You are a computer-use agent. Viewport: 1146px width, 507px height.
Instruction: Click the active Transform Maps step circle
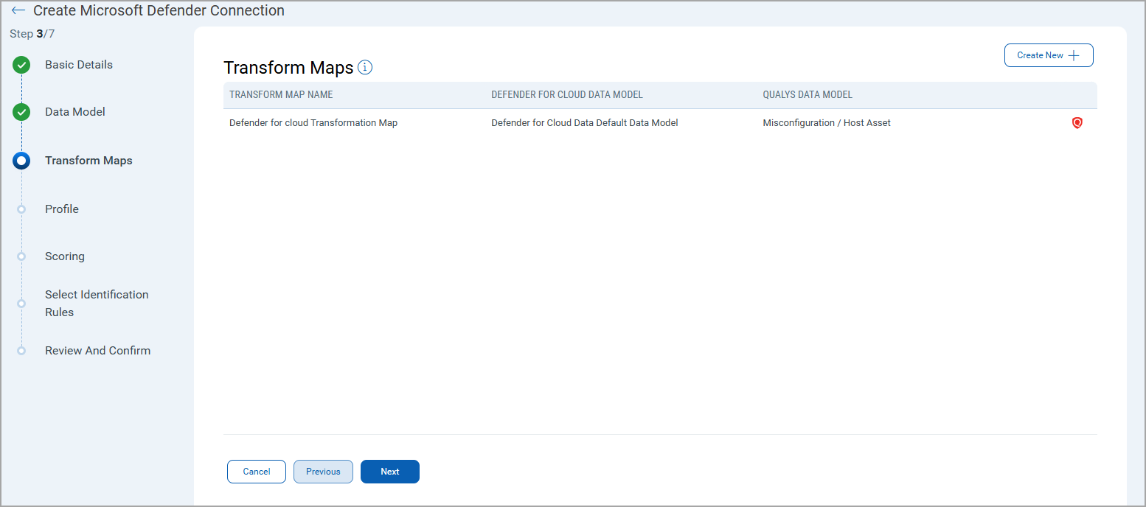coord(21,161)
